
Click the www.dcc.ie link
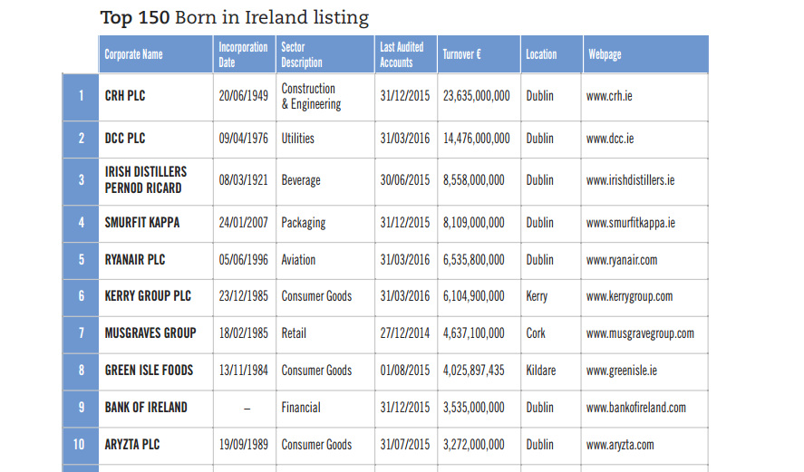[610, 139]
